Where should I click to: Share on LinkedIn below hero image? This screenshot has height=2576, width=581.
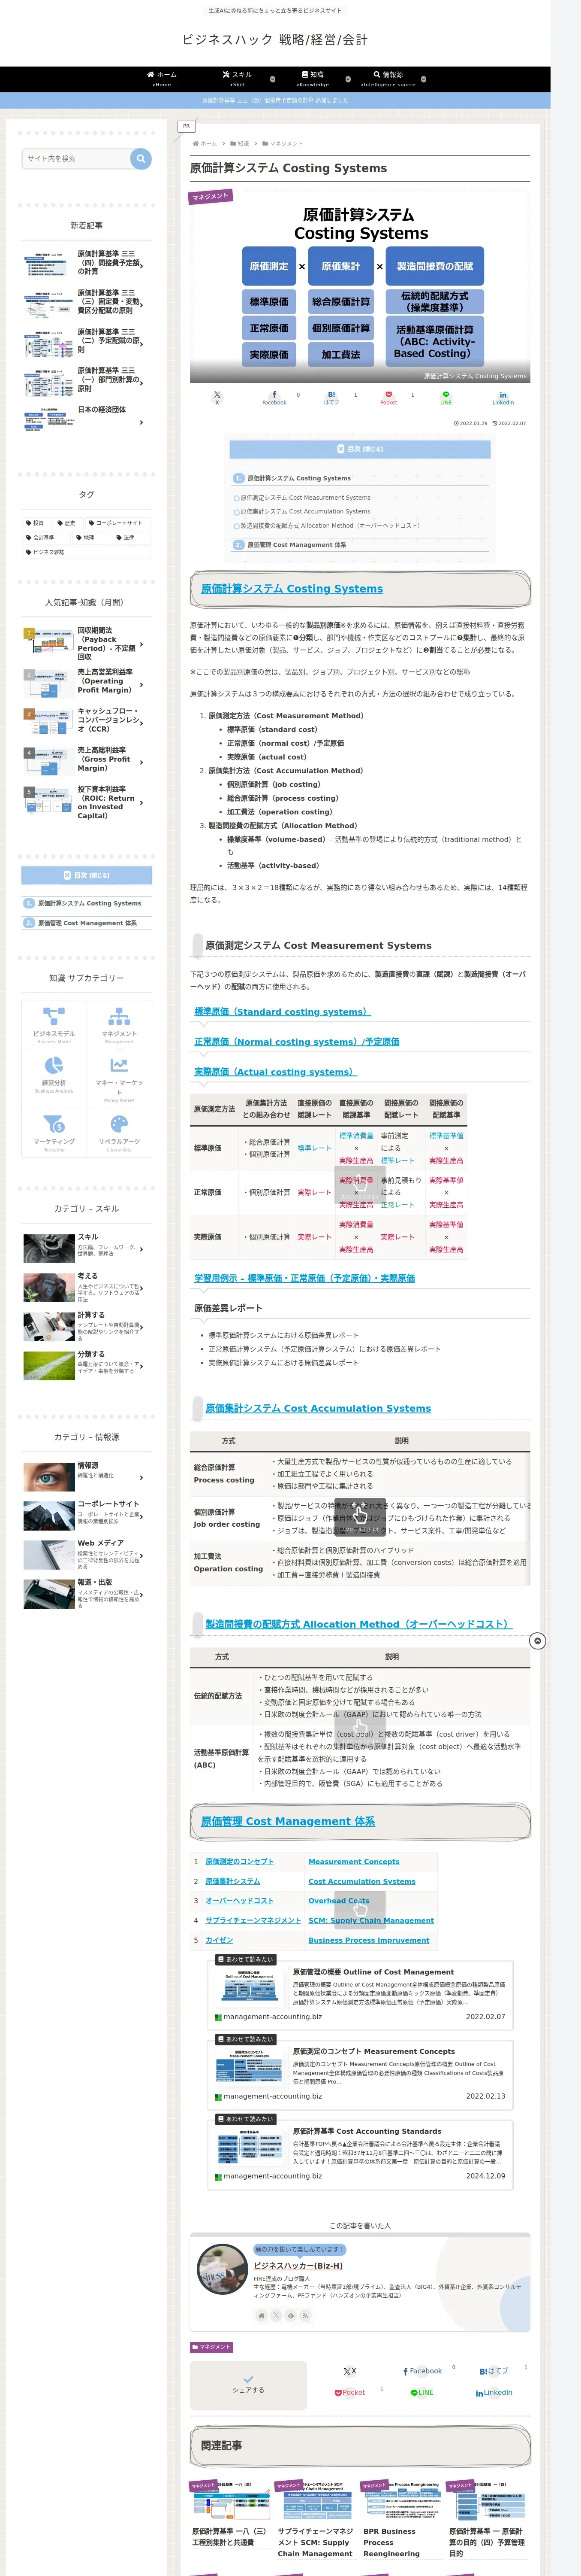tap(503, 397)
